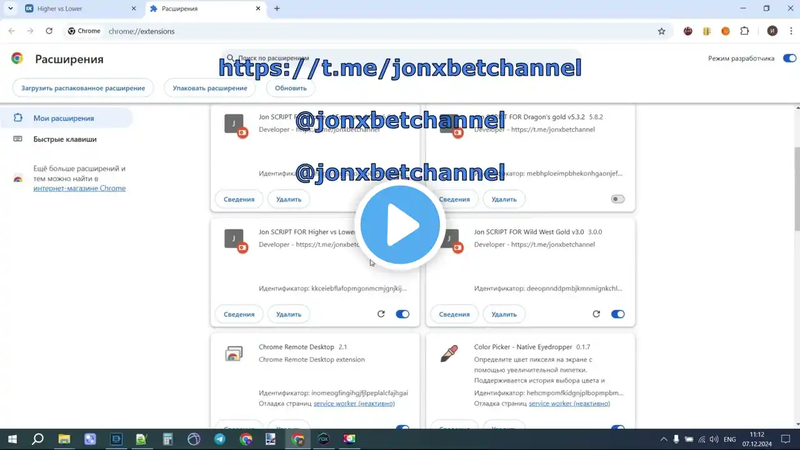Click Упаковать расширение button

point(210,88)
